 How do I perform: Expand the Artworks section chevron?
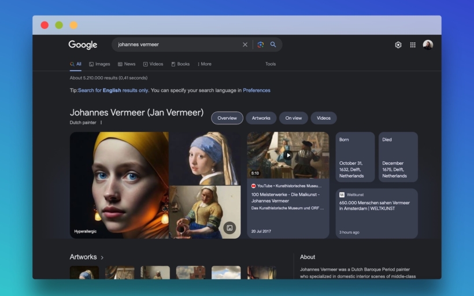tap(102, 257)
